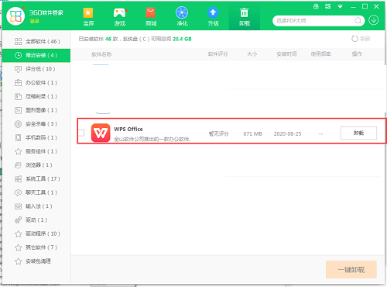Select 系统工具 (17) category
Screen dimensions: 387x287
pyautogui.click(x=36, y=178)
